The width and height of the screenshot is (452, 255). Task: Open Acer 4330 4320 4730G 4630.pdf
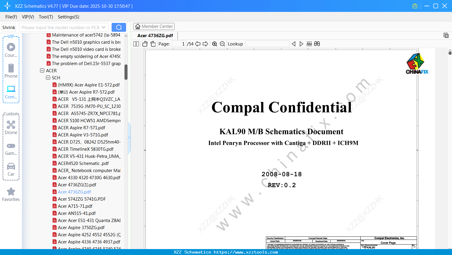(86, 178)
